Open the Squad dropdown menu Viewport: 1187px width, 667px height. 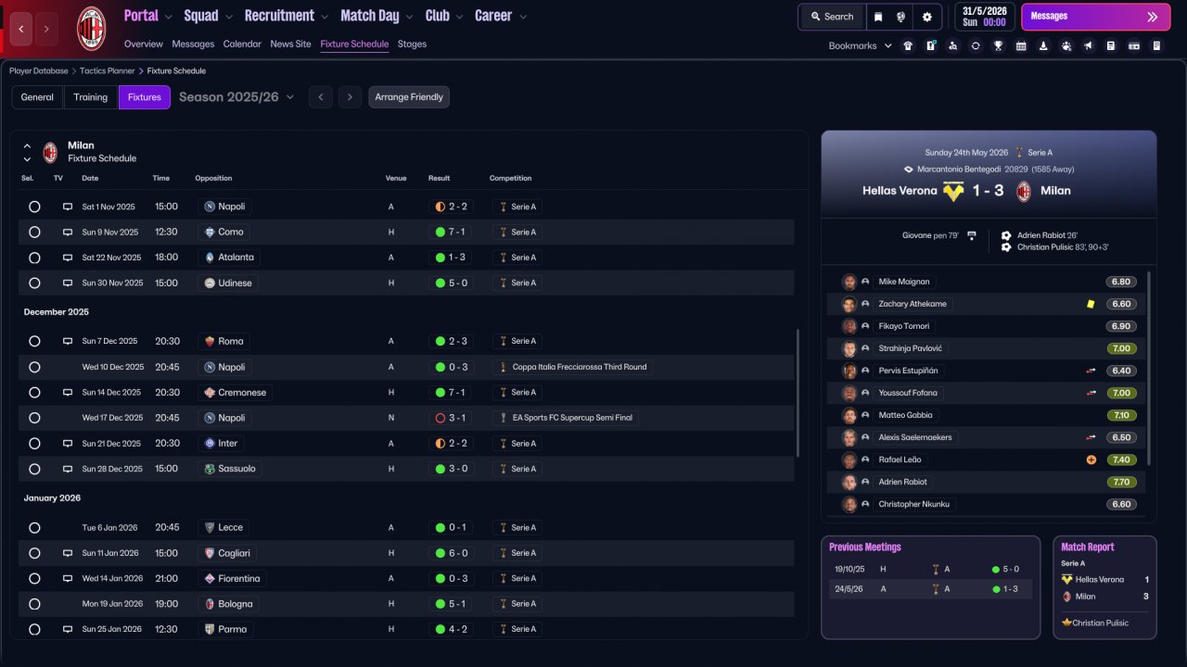[x=208, y=16]
